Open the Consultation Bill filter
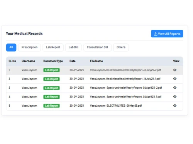The height and width of the screenshot is (144, 193). (97, 47)
